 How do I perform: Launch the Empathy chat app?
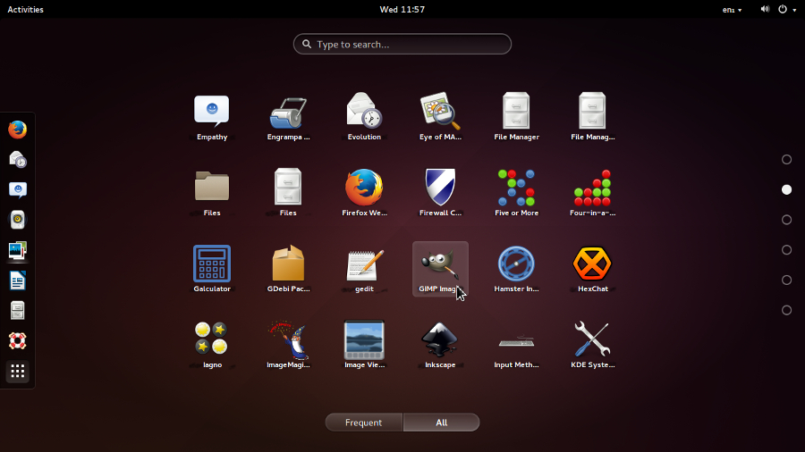[211, 117]
